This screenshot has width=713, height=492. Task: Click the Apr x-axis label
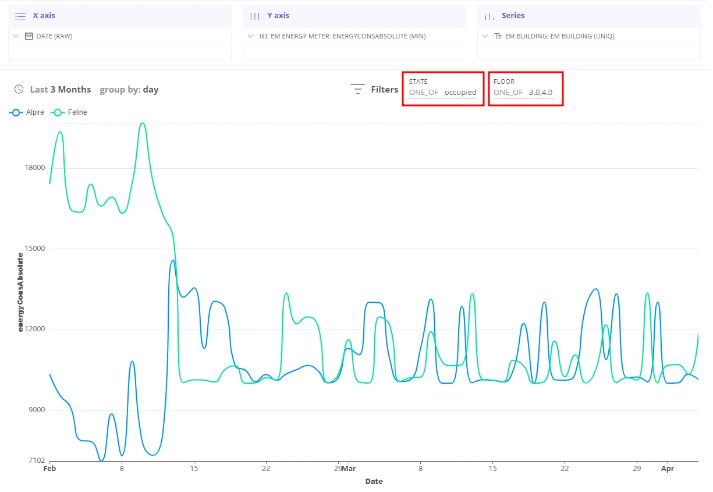click(668, 468)
